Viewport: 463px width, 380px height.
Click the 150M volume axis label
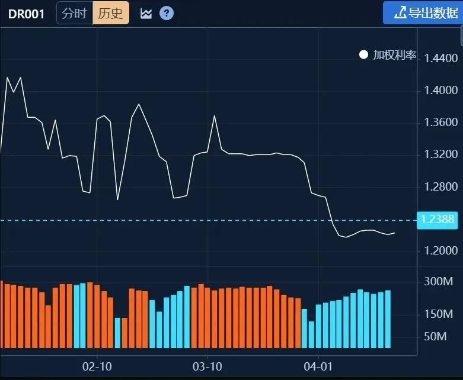point(439,314)
